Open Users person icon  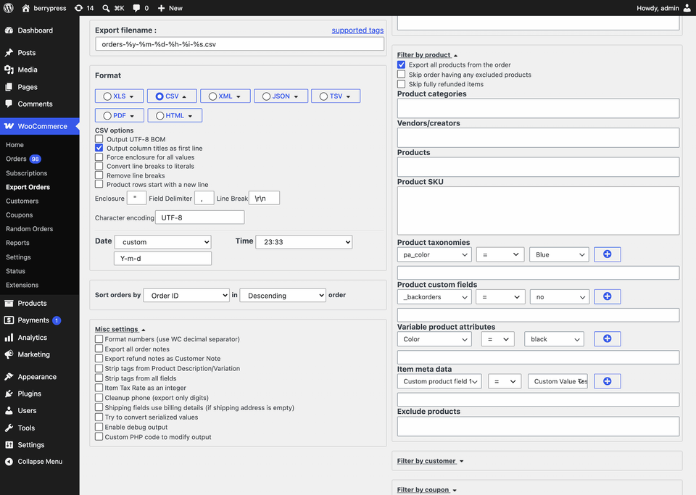click(x=9, y=411)
